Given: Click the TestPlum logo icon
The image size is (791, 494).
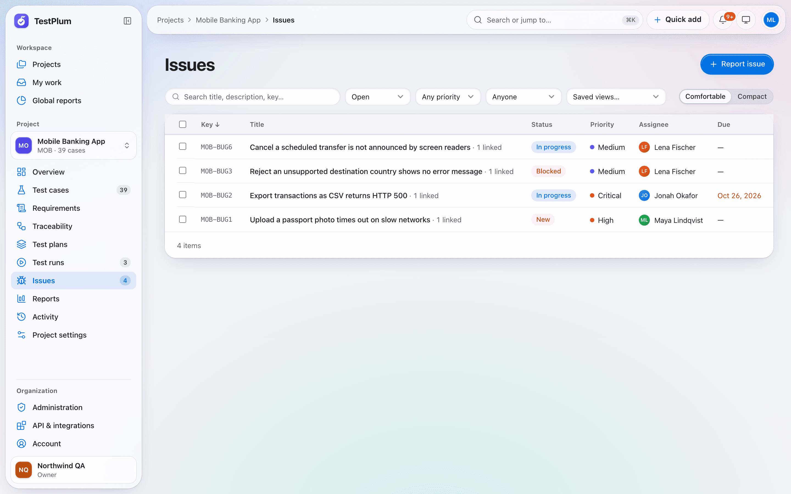Looking at the screenshot, I should 22,21.
